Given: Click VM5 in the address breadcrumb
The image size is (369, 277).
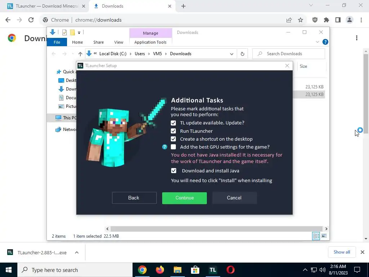Looking at the screenshot, I should click(157, 54).
